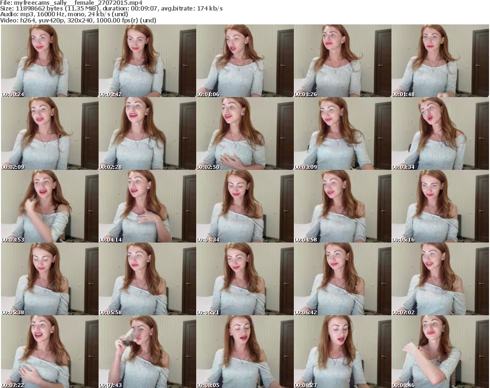Viewport: 490px width, 388px height.
Task: Click the frame stamped 00:08:46
Action: [x=440, y=352]
